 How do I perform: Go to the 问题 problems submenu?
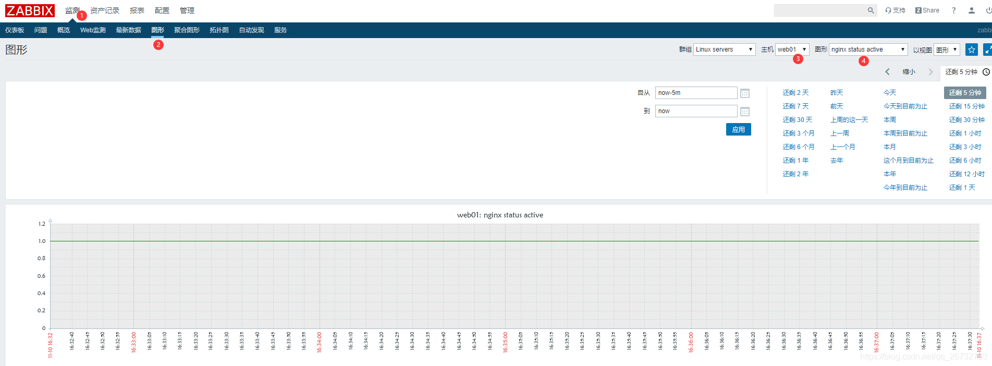tap(41, 30)
